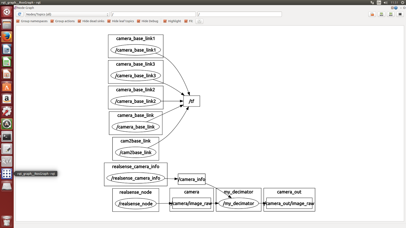The image size is (406, 228).
Task: Click the fit-in-view button next to Fit
Action: click(x=200, y=21)
